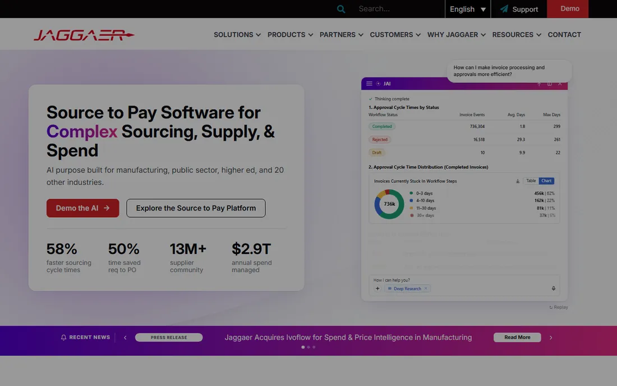Select the second news carousel dot
Image resolution: width=617 pixels, height=386 pixels.
308,347
